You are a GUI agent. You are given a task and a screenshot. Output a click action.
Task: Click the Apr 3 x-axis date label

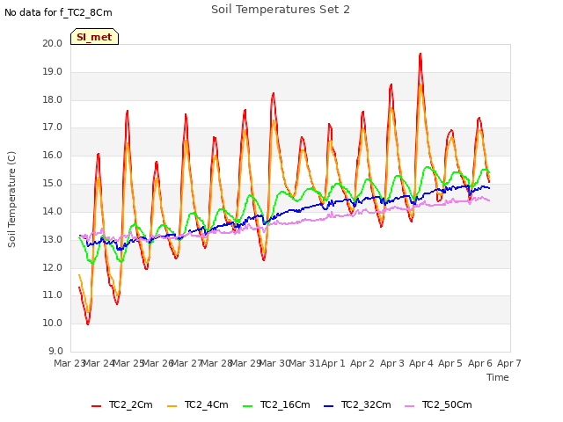point(392,363)
